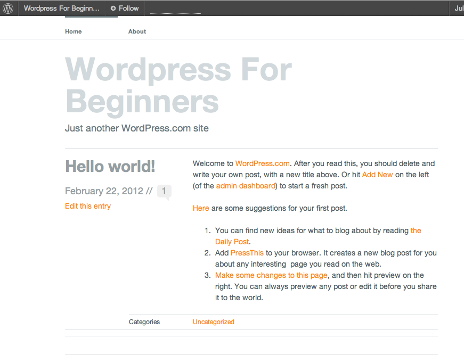Go to the Home menu item
The width and height of the screenshot is (464, 355).
pyautogui.click(x=74, y=31)
